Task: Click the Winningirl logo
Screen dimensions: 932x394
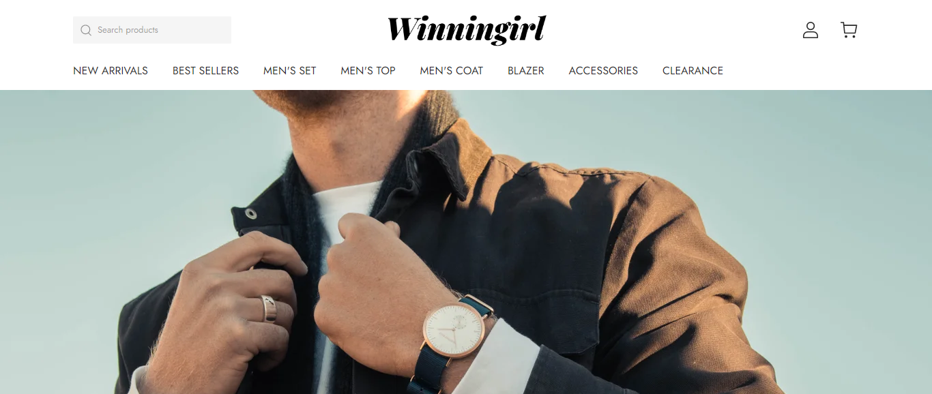Action: point(467,30)
